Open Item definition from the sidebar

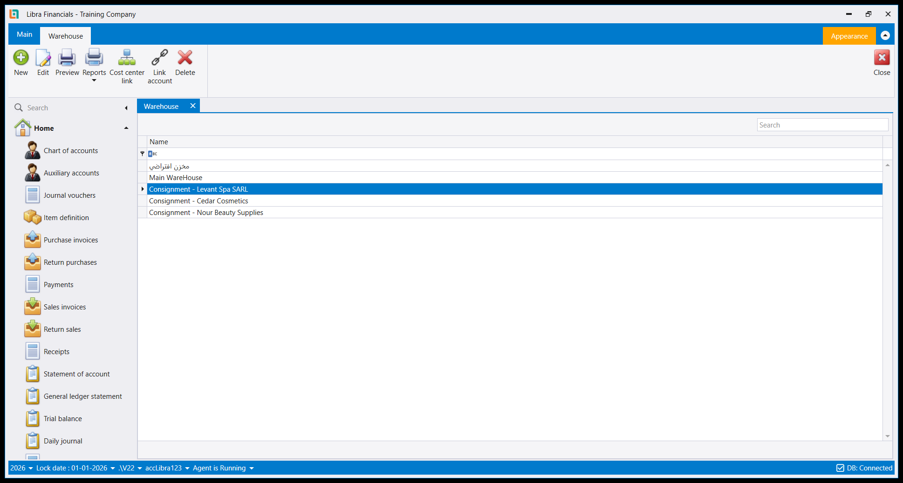[x=66, y=218]
